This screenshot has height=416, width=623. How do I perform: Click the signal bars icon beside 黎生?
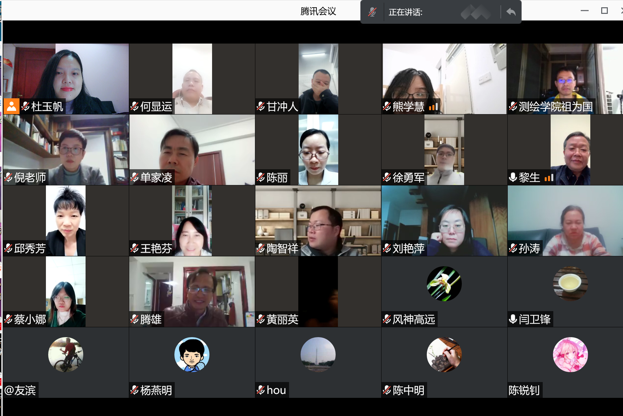point(549,178)
